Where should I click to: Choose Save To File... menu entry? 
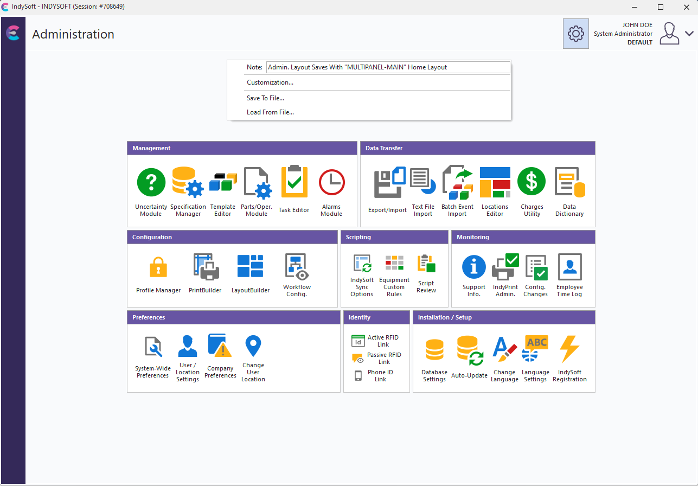pos(265,98)
